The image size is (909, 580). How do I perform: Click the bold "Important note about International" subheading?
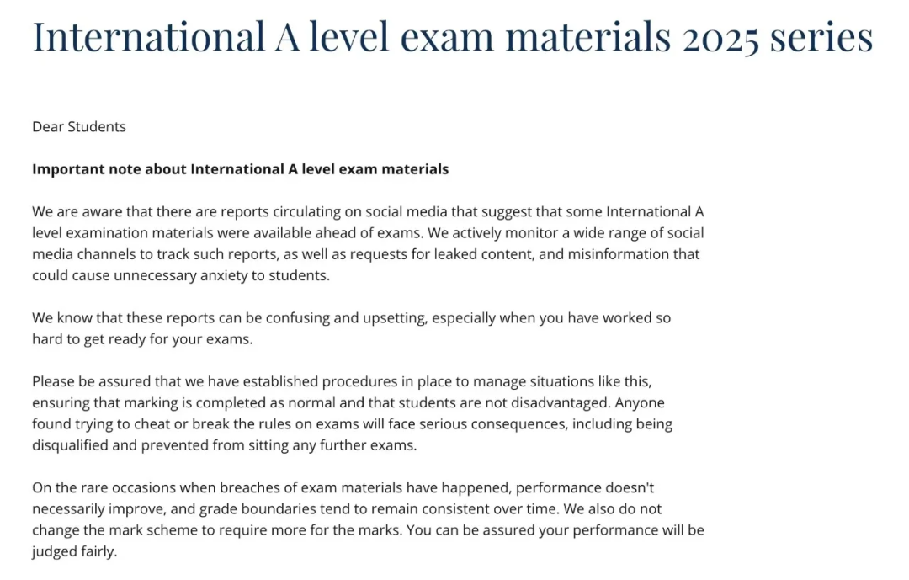[240, 169]
